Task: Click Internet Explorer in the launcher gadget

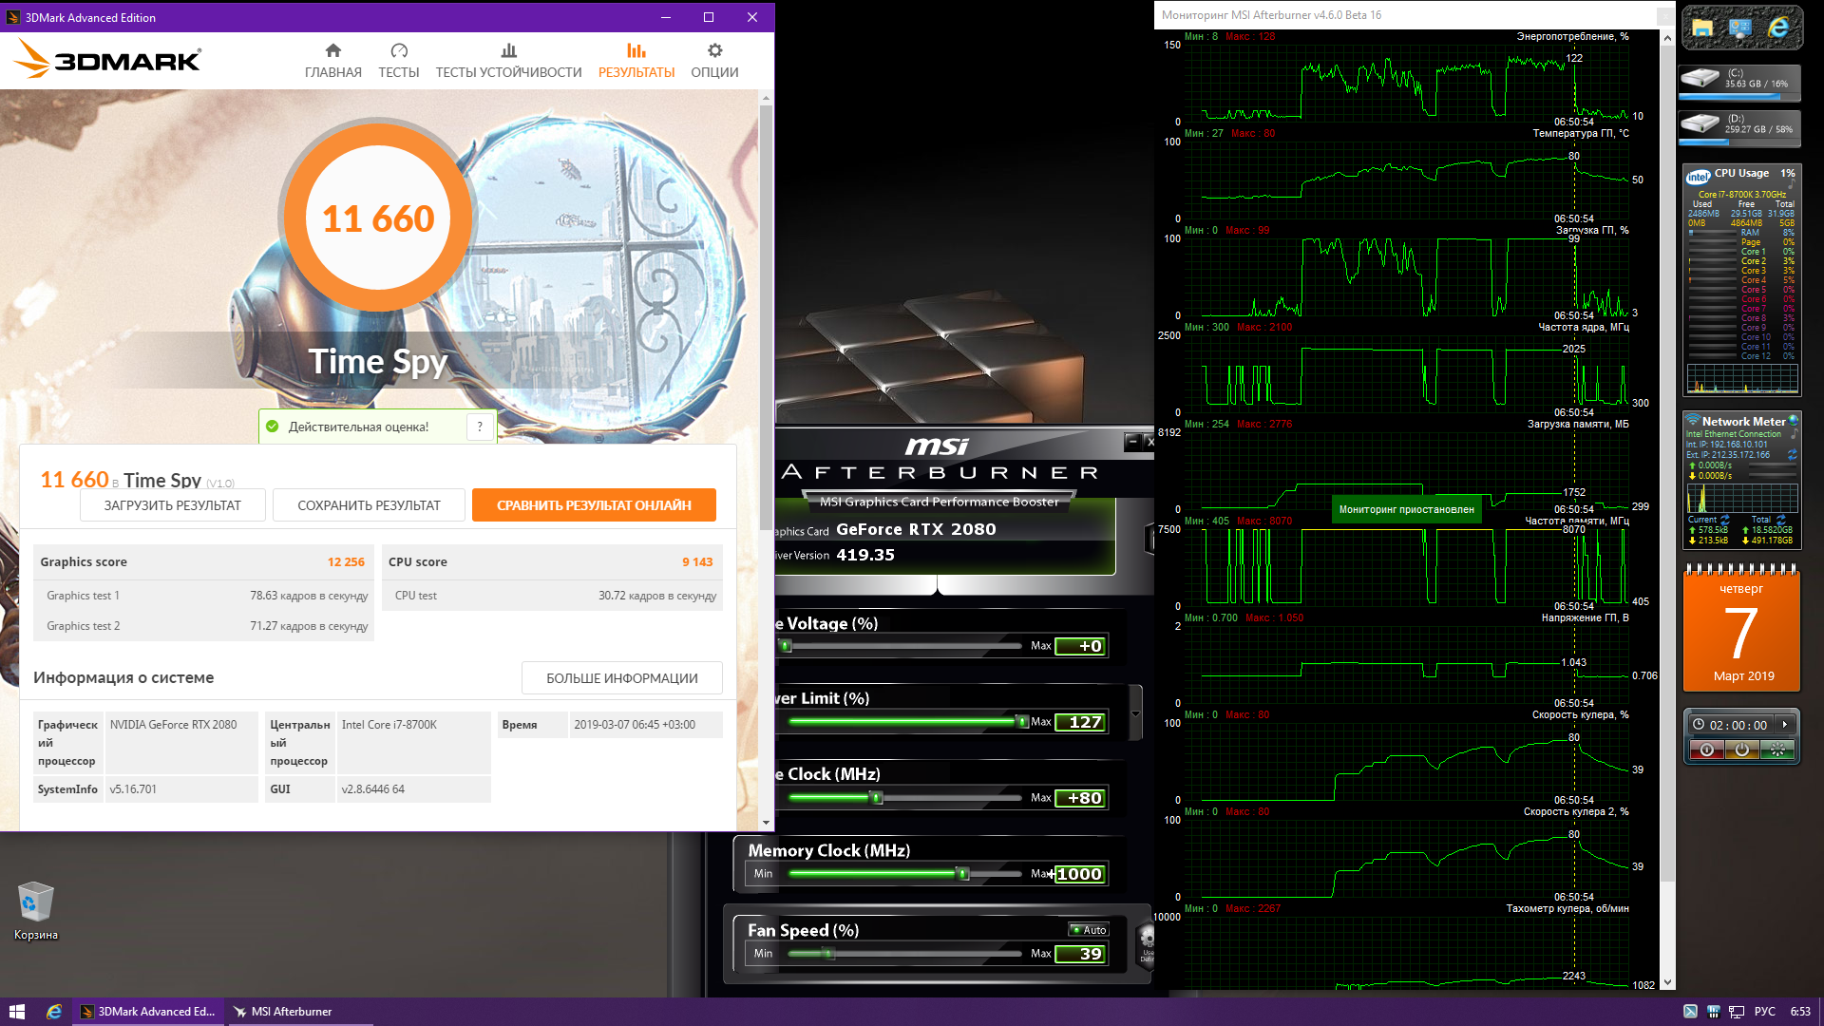Action: coord(1777,28)
